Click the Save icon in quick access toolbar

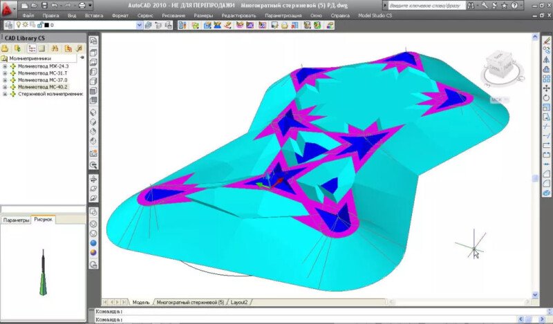44,6
